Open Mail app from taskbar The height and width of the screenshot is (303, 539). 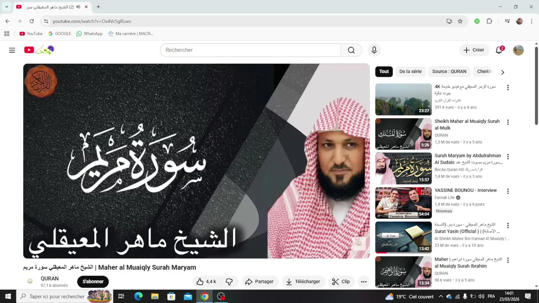pos(188,297)
